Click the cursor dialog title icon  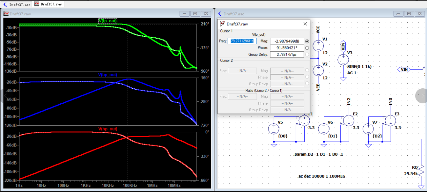(x=222, y=24)
